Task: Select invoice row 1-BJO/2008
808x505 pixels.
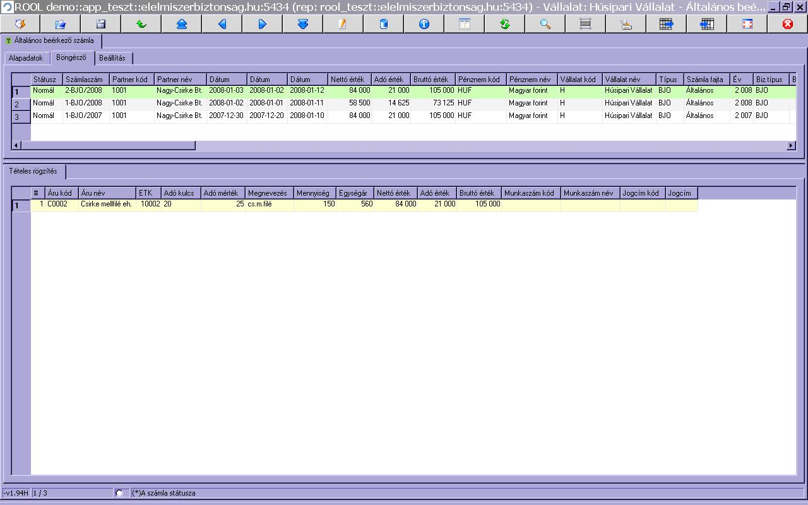Action: coord(413,103)
